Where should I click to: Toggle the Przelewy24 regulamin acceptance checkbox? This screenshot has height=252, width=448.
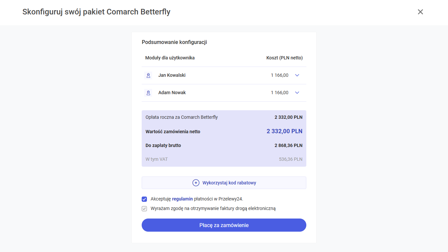[144, 199]
